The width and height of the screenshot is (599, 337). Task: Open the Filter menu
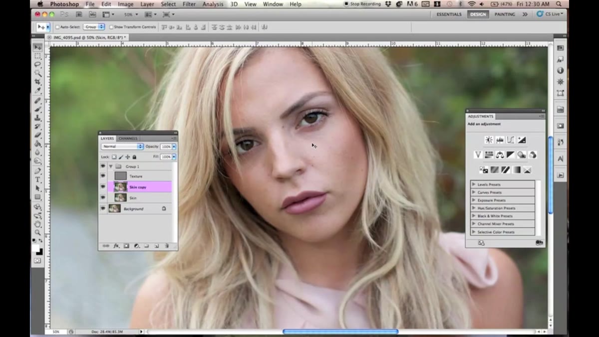(189, 4)
